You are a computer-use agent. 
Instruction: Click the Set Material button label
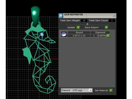pos(101,90)
